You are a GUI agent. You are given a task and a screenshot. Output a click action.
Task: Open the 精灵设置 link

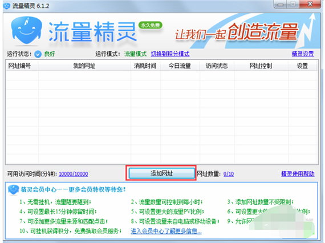[x=303, y=54]
